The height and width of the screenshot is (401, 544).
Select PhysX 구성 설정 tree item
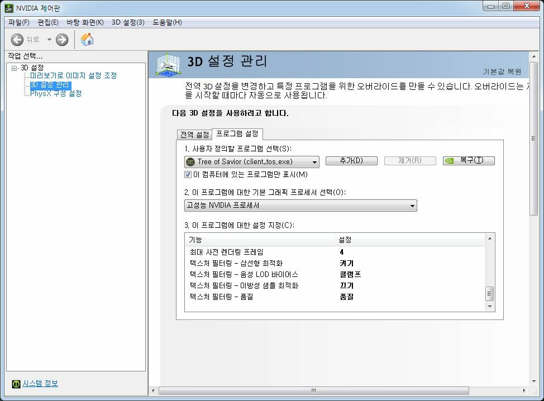[x=56, y=94]
